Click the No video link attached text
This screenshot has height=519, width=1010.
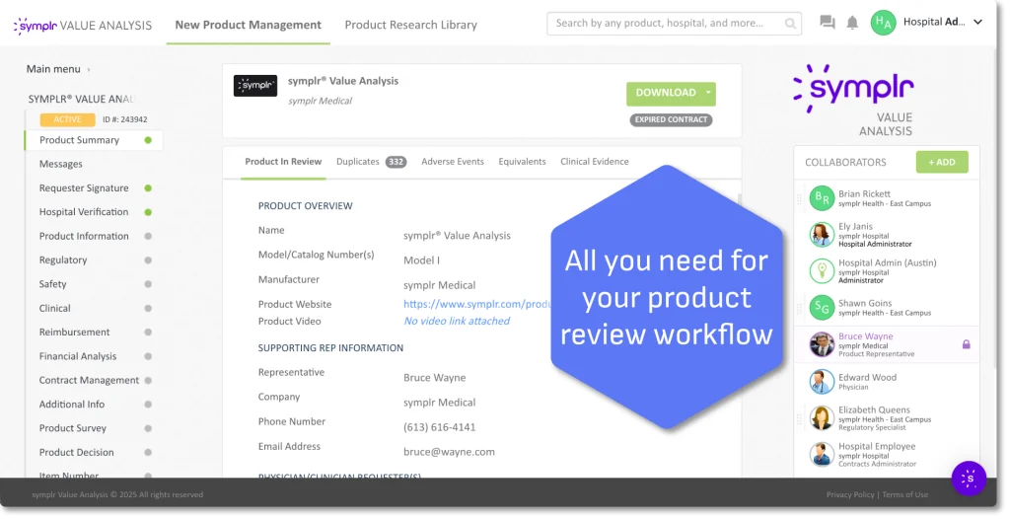tap(457, 321)
